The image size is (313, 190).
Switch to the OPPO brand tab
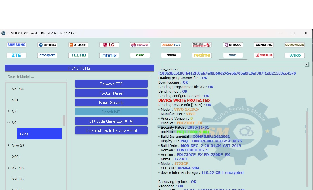click(x=140, y=55)
